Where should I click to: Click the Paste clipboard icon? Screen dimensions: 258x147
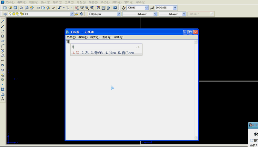click(x=48, y=8)
